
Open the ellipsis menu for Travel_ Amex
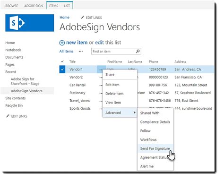tap(101, 101)
